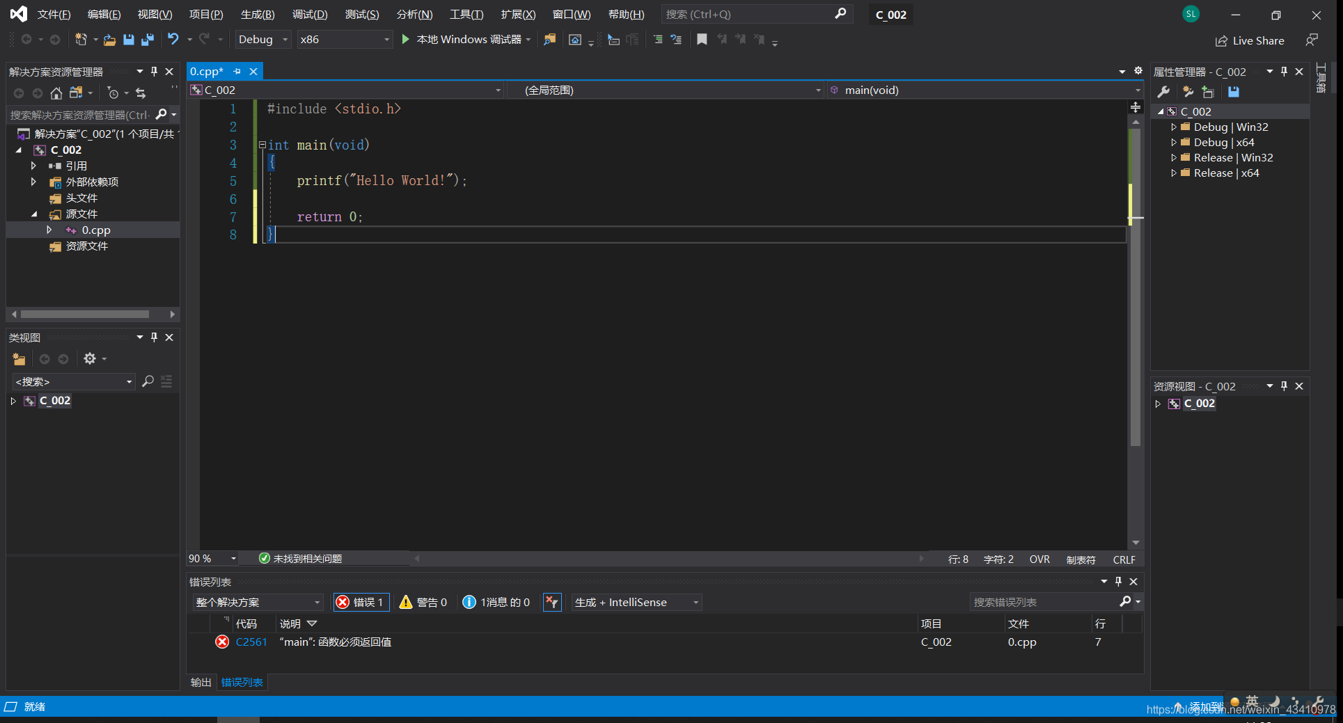The image size is (1343, 723).
Task: Click Property Manager save icon
Action: click(x=1234, y=92)
